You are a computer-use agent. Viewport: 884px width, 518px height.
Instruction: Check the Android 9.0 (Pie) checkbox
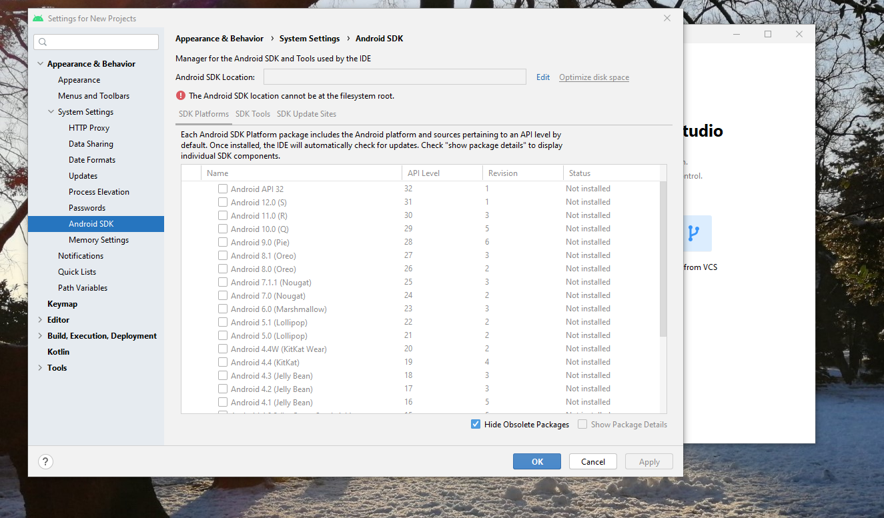click(x=223, y=242)
